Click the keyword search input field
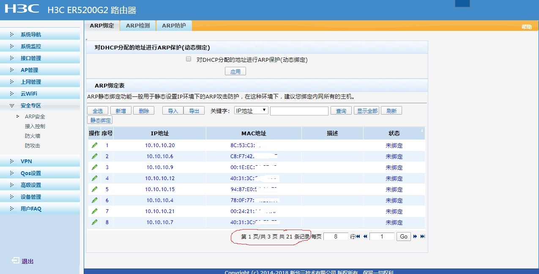539x274 pixels. coord(299,111)
